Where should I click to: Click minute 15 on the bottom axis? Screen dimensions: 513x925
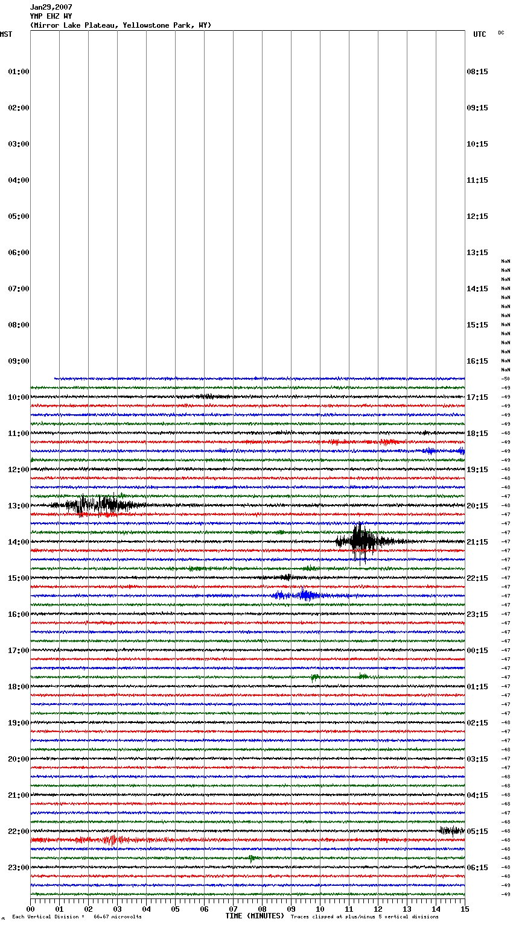(x=465, y=909)
